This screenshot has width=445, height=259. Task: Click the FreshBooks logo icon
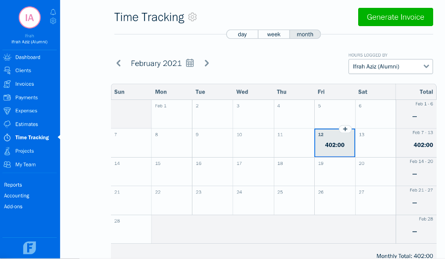(30, 248)
